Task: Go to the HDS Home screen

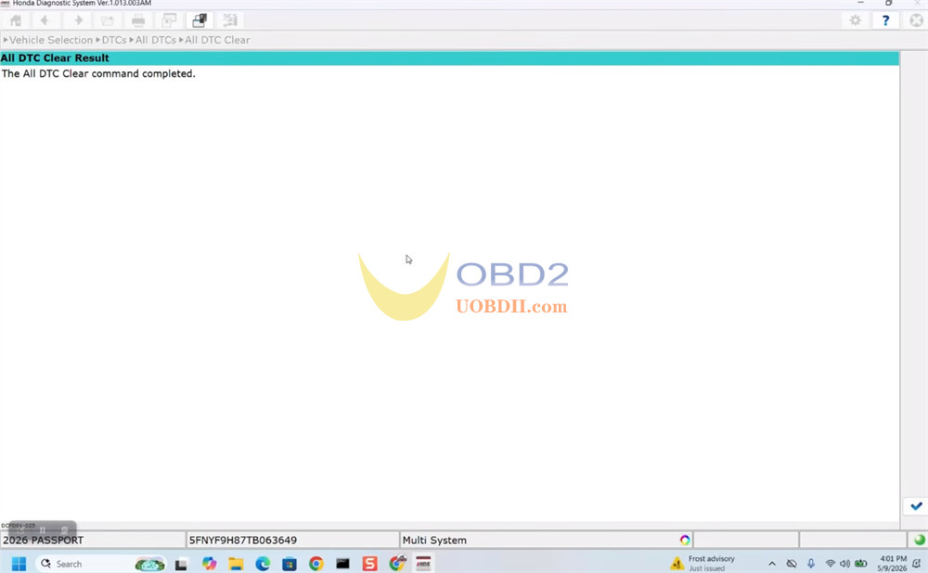Action: tap(16, 20)
